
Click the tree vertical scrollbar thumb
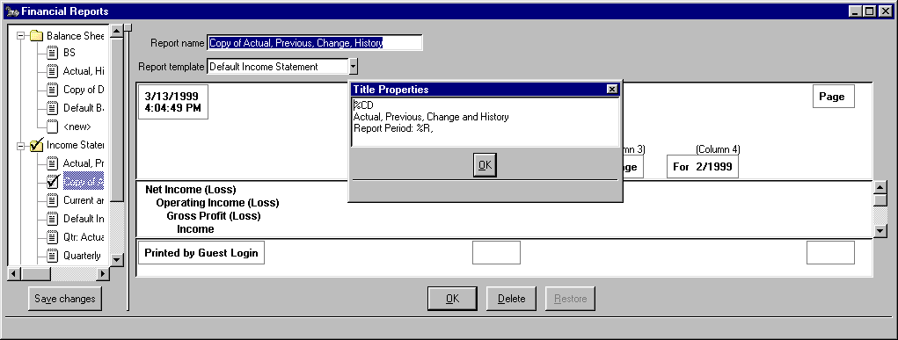(x=117, y=119)
